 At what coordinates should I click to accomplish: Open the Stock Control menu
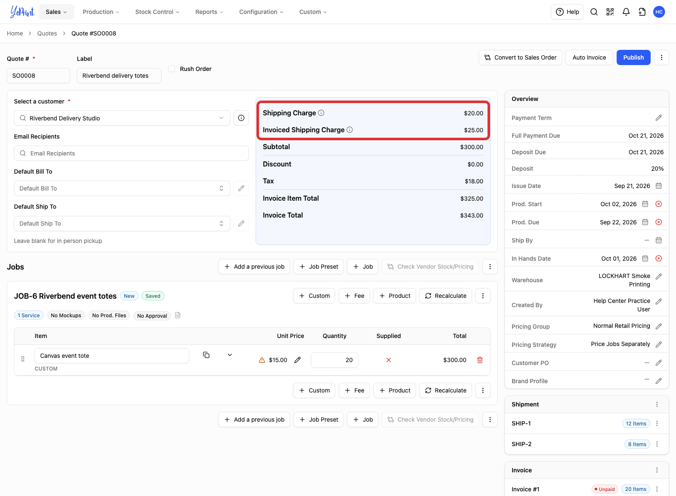click(157, 12)
